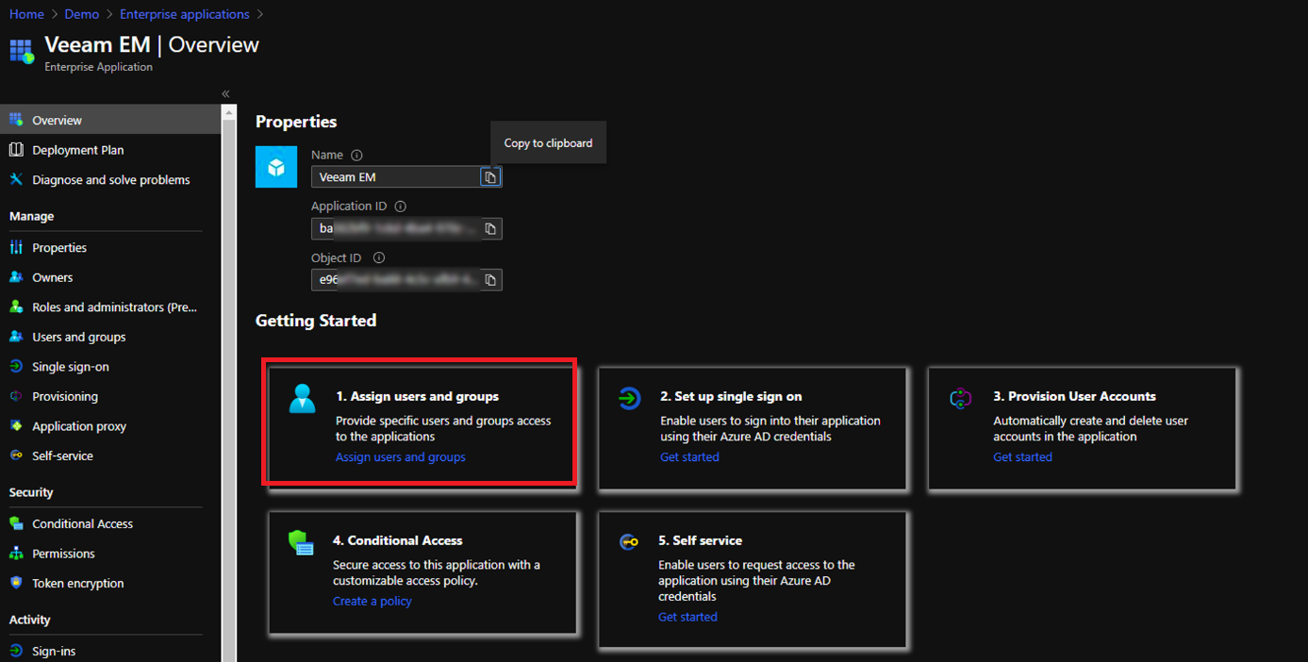The image size is (1308, 662).
Task: Click the Permissions hierarchy icon
Action: (x=16, y=553)
